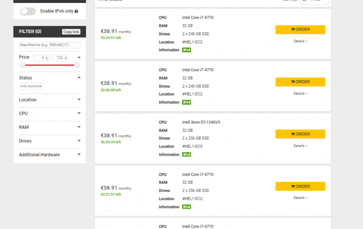Click the Sort by price dropdown

coord(315,1)
